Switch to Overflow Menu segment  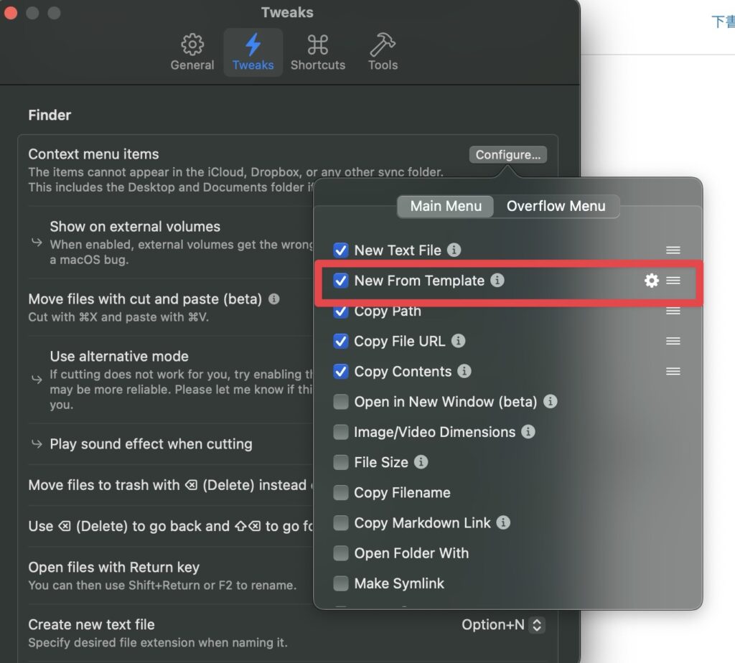pos(556,206)
